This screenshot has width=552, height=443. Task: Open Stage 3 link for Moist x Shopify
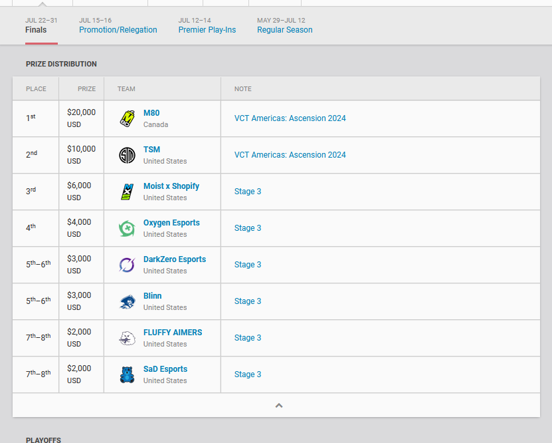[248, 192]
